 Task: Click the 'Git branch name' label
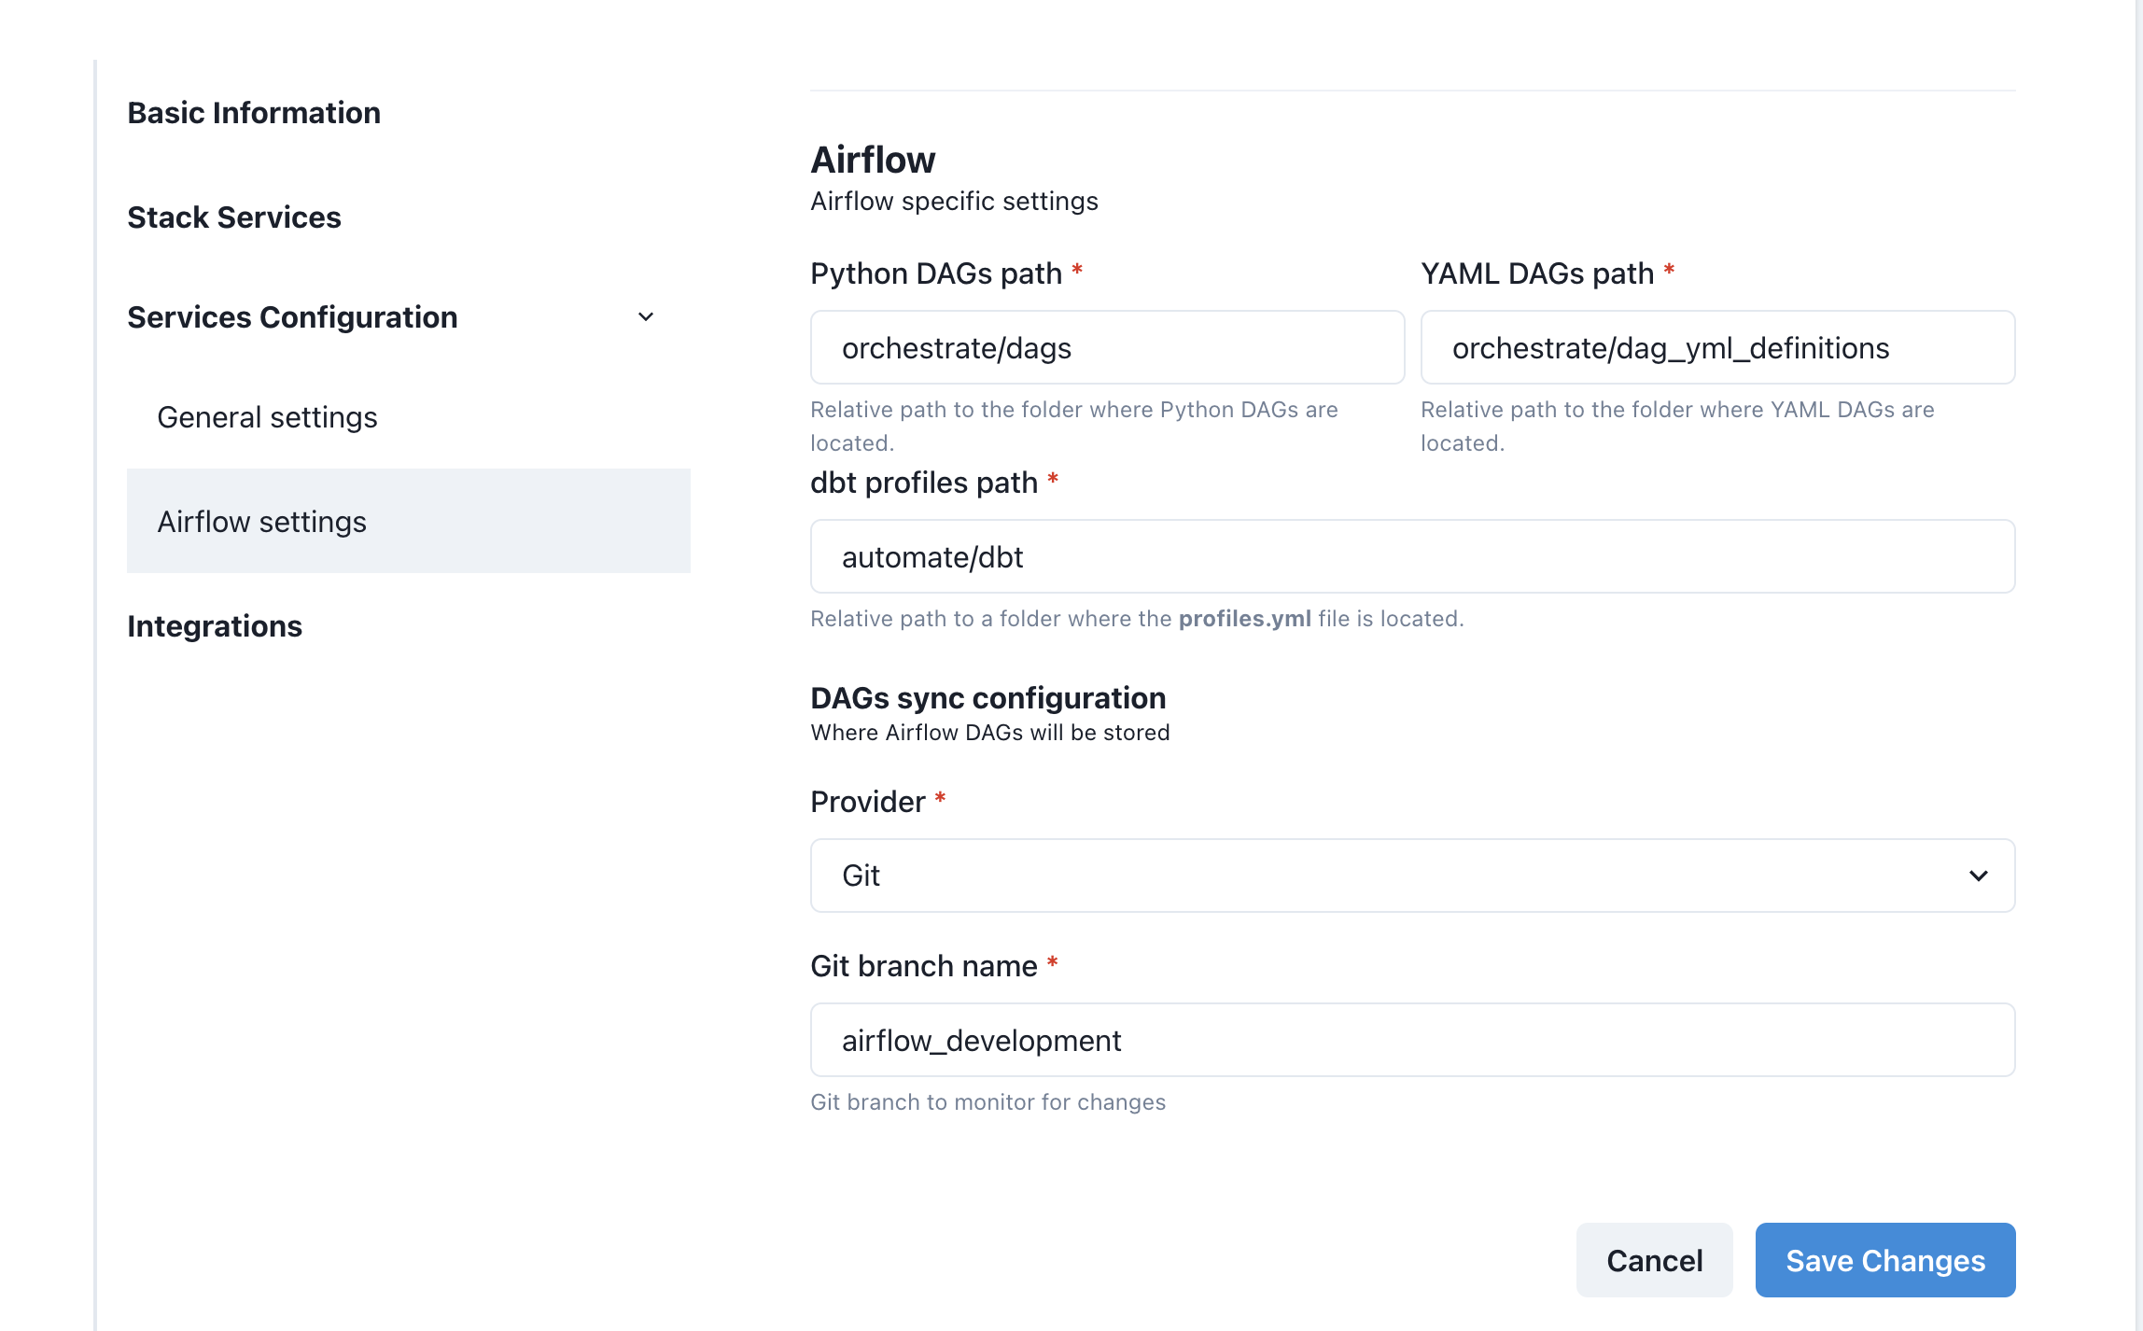(924, 966)
